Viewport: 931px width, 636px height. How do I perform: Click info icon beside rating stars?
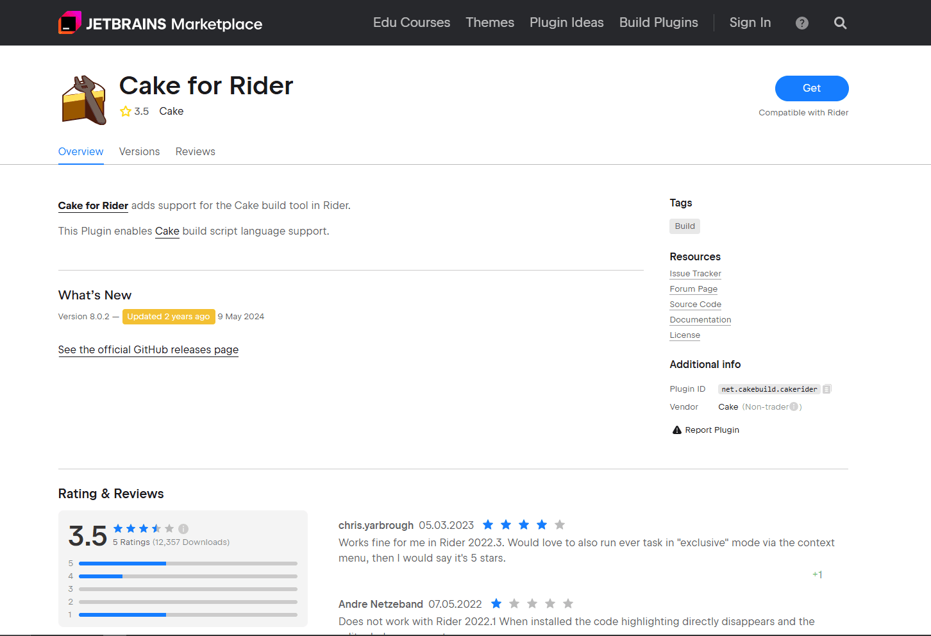click(x=183, y=529)
